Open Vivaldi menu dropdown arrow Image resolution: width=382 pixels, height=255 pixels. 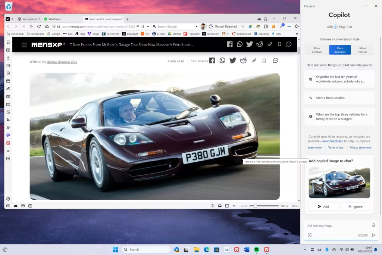coord(12,19)
